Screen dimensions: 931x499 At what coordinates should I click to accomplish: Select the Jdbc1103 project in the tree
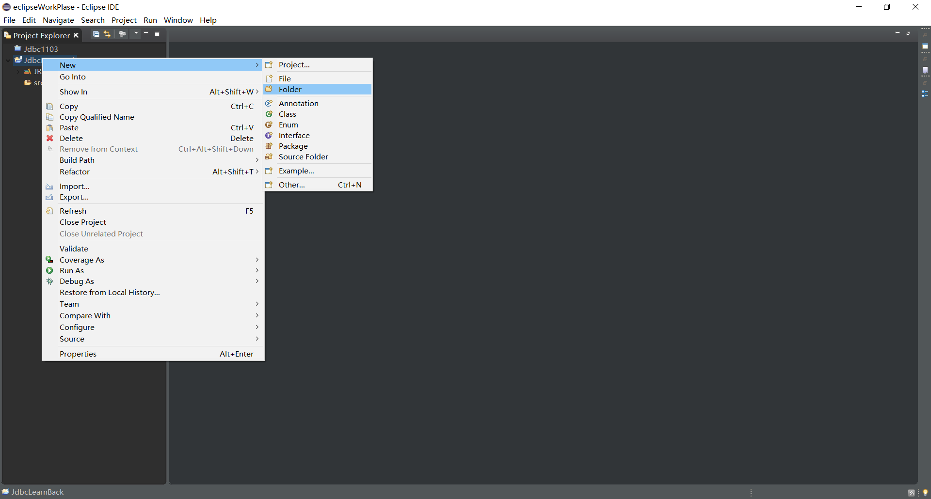click(x=36, y=49)
